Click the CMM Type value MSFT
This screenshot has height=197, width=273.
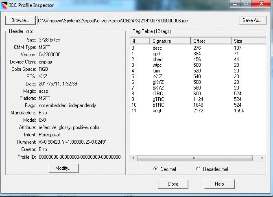click(44, 47)
